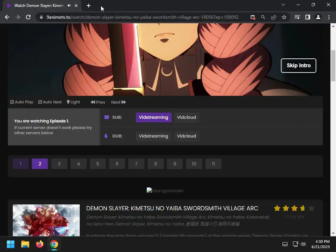This screenshot has height=252, width=336.
Task: Mute the tab via the speaker icon
Action: click(69, 6)
